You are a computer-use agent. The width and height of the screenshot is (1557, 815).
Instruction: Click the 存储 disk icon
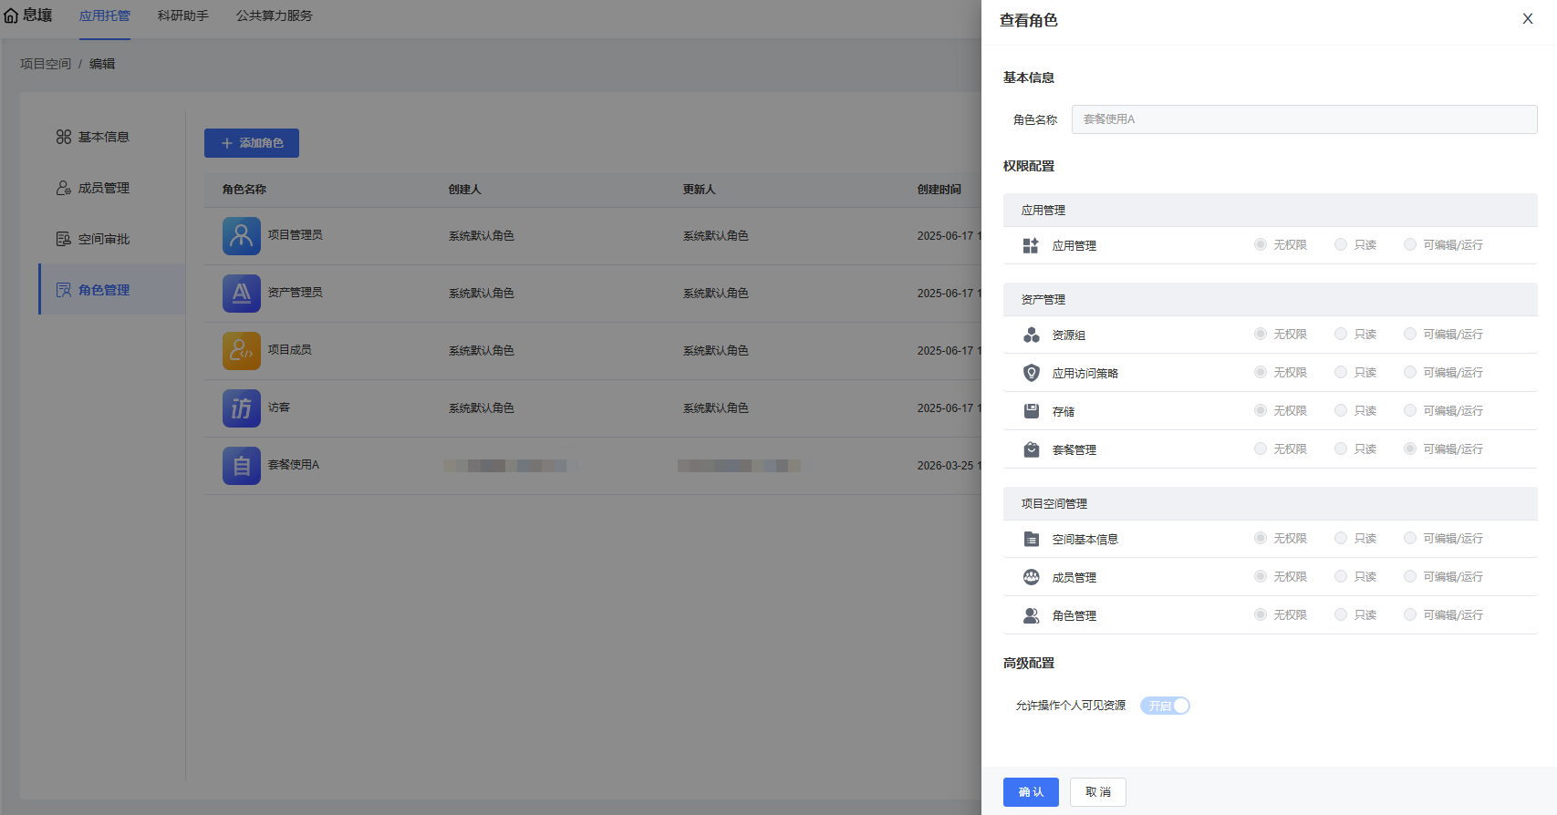[x=1031, y=411]
